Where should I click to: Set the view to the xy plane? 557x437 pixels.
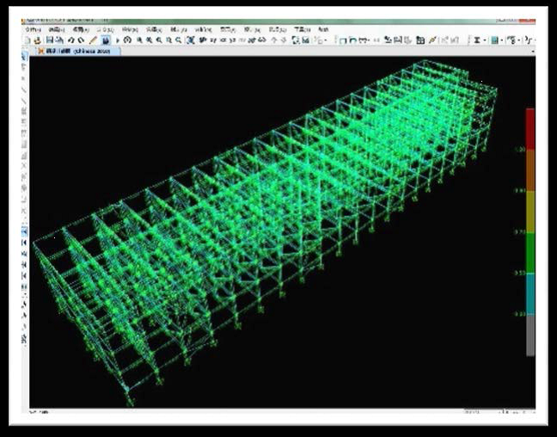(213, 40)
